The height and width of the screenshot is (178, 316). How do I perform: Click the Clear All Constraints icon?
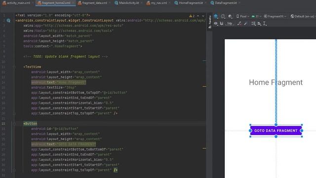tap(239, 24)
